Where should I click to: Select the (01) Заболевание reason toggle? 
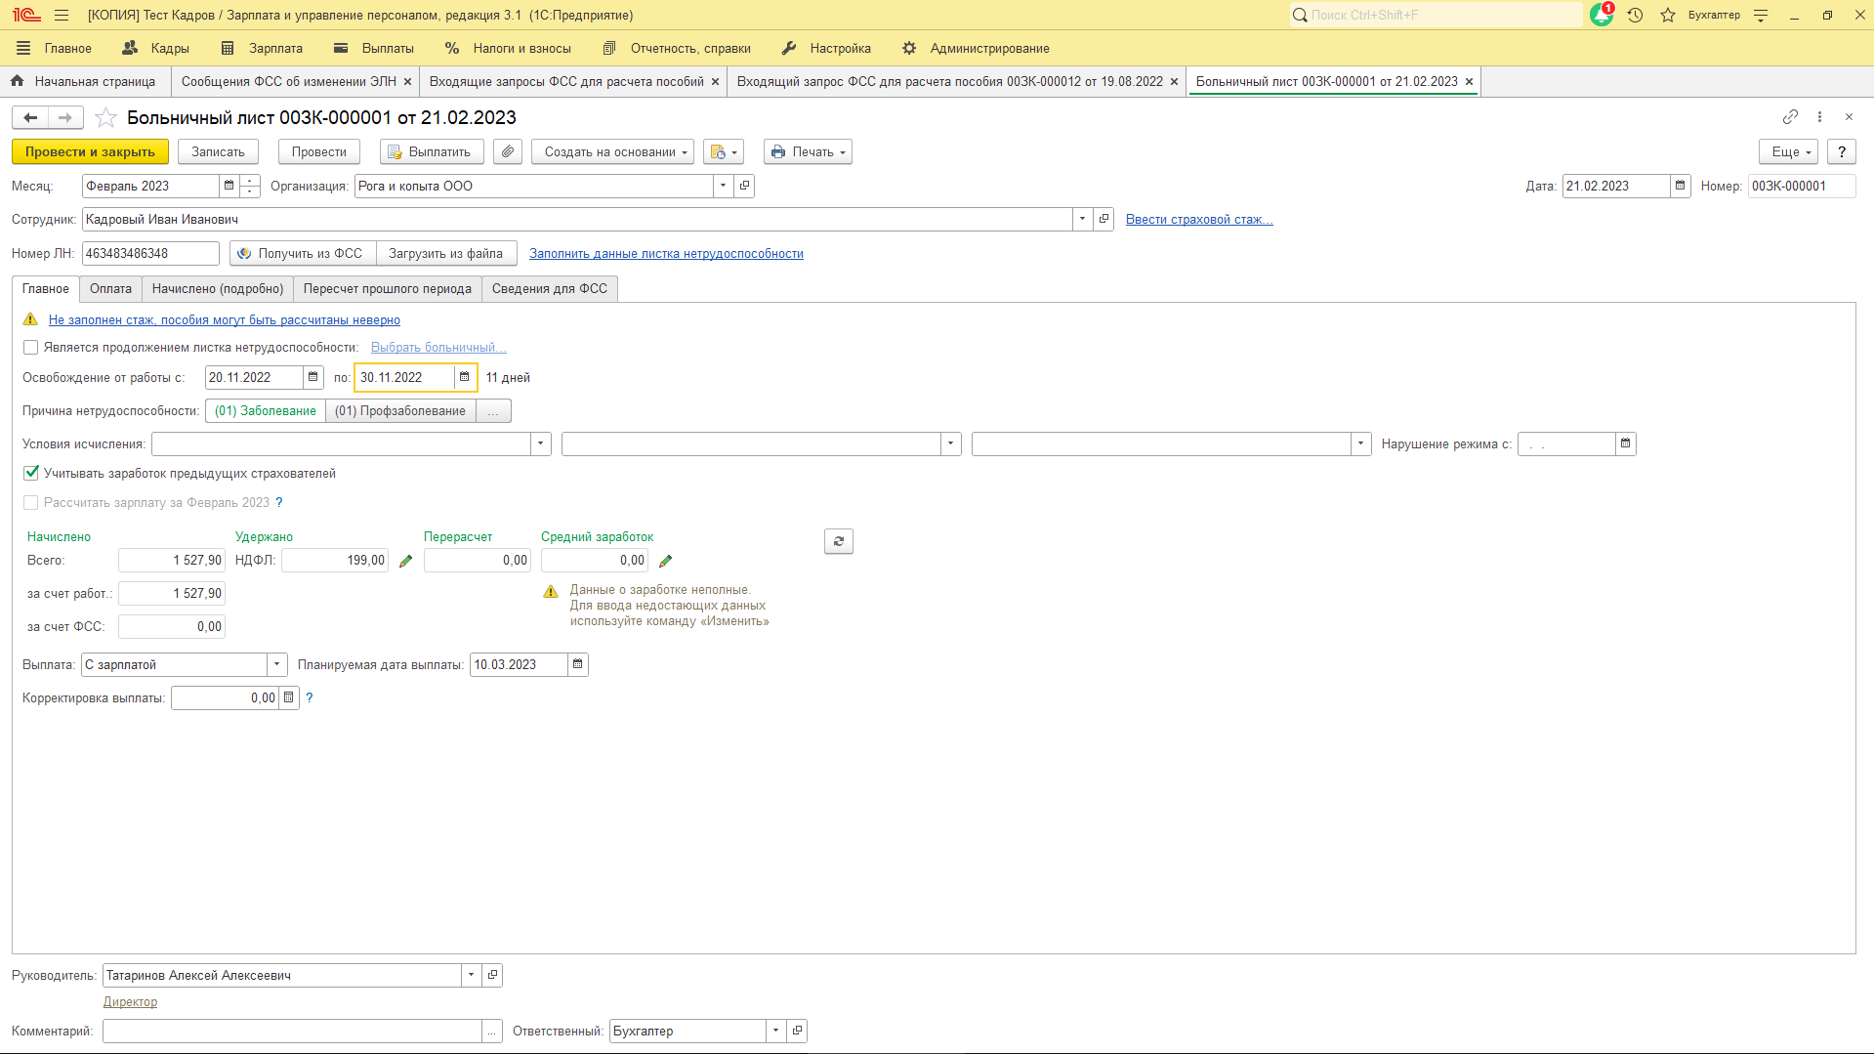pyautogui.click(x=266, y=411)
